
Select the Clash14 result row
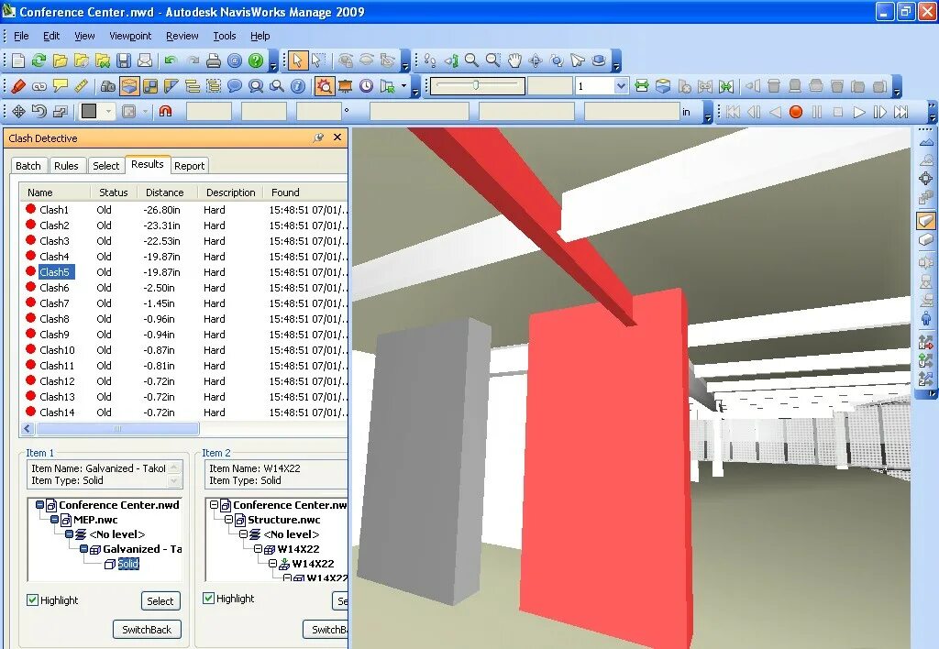(183, 412)
